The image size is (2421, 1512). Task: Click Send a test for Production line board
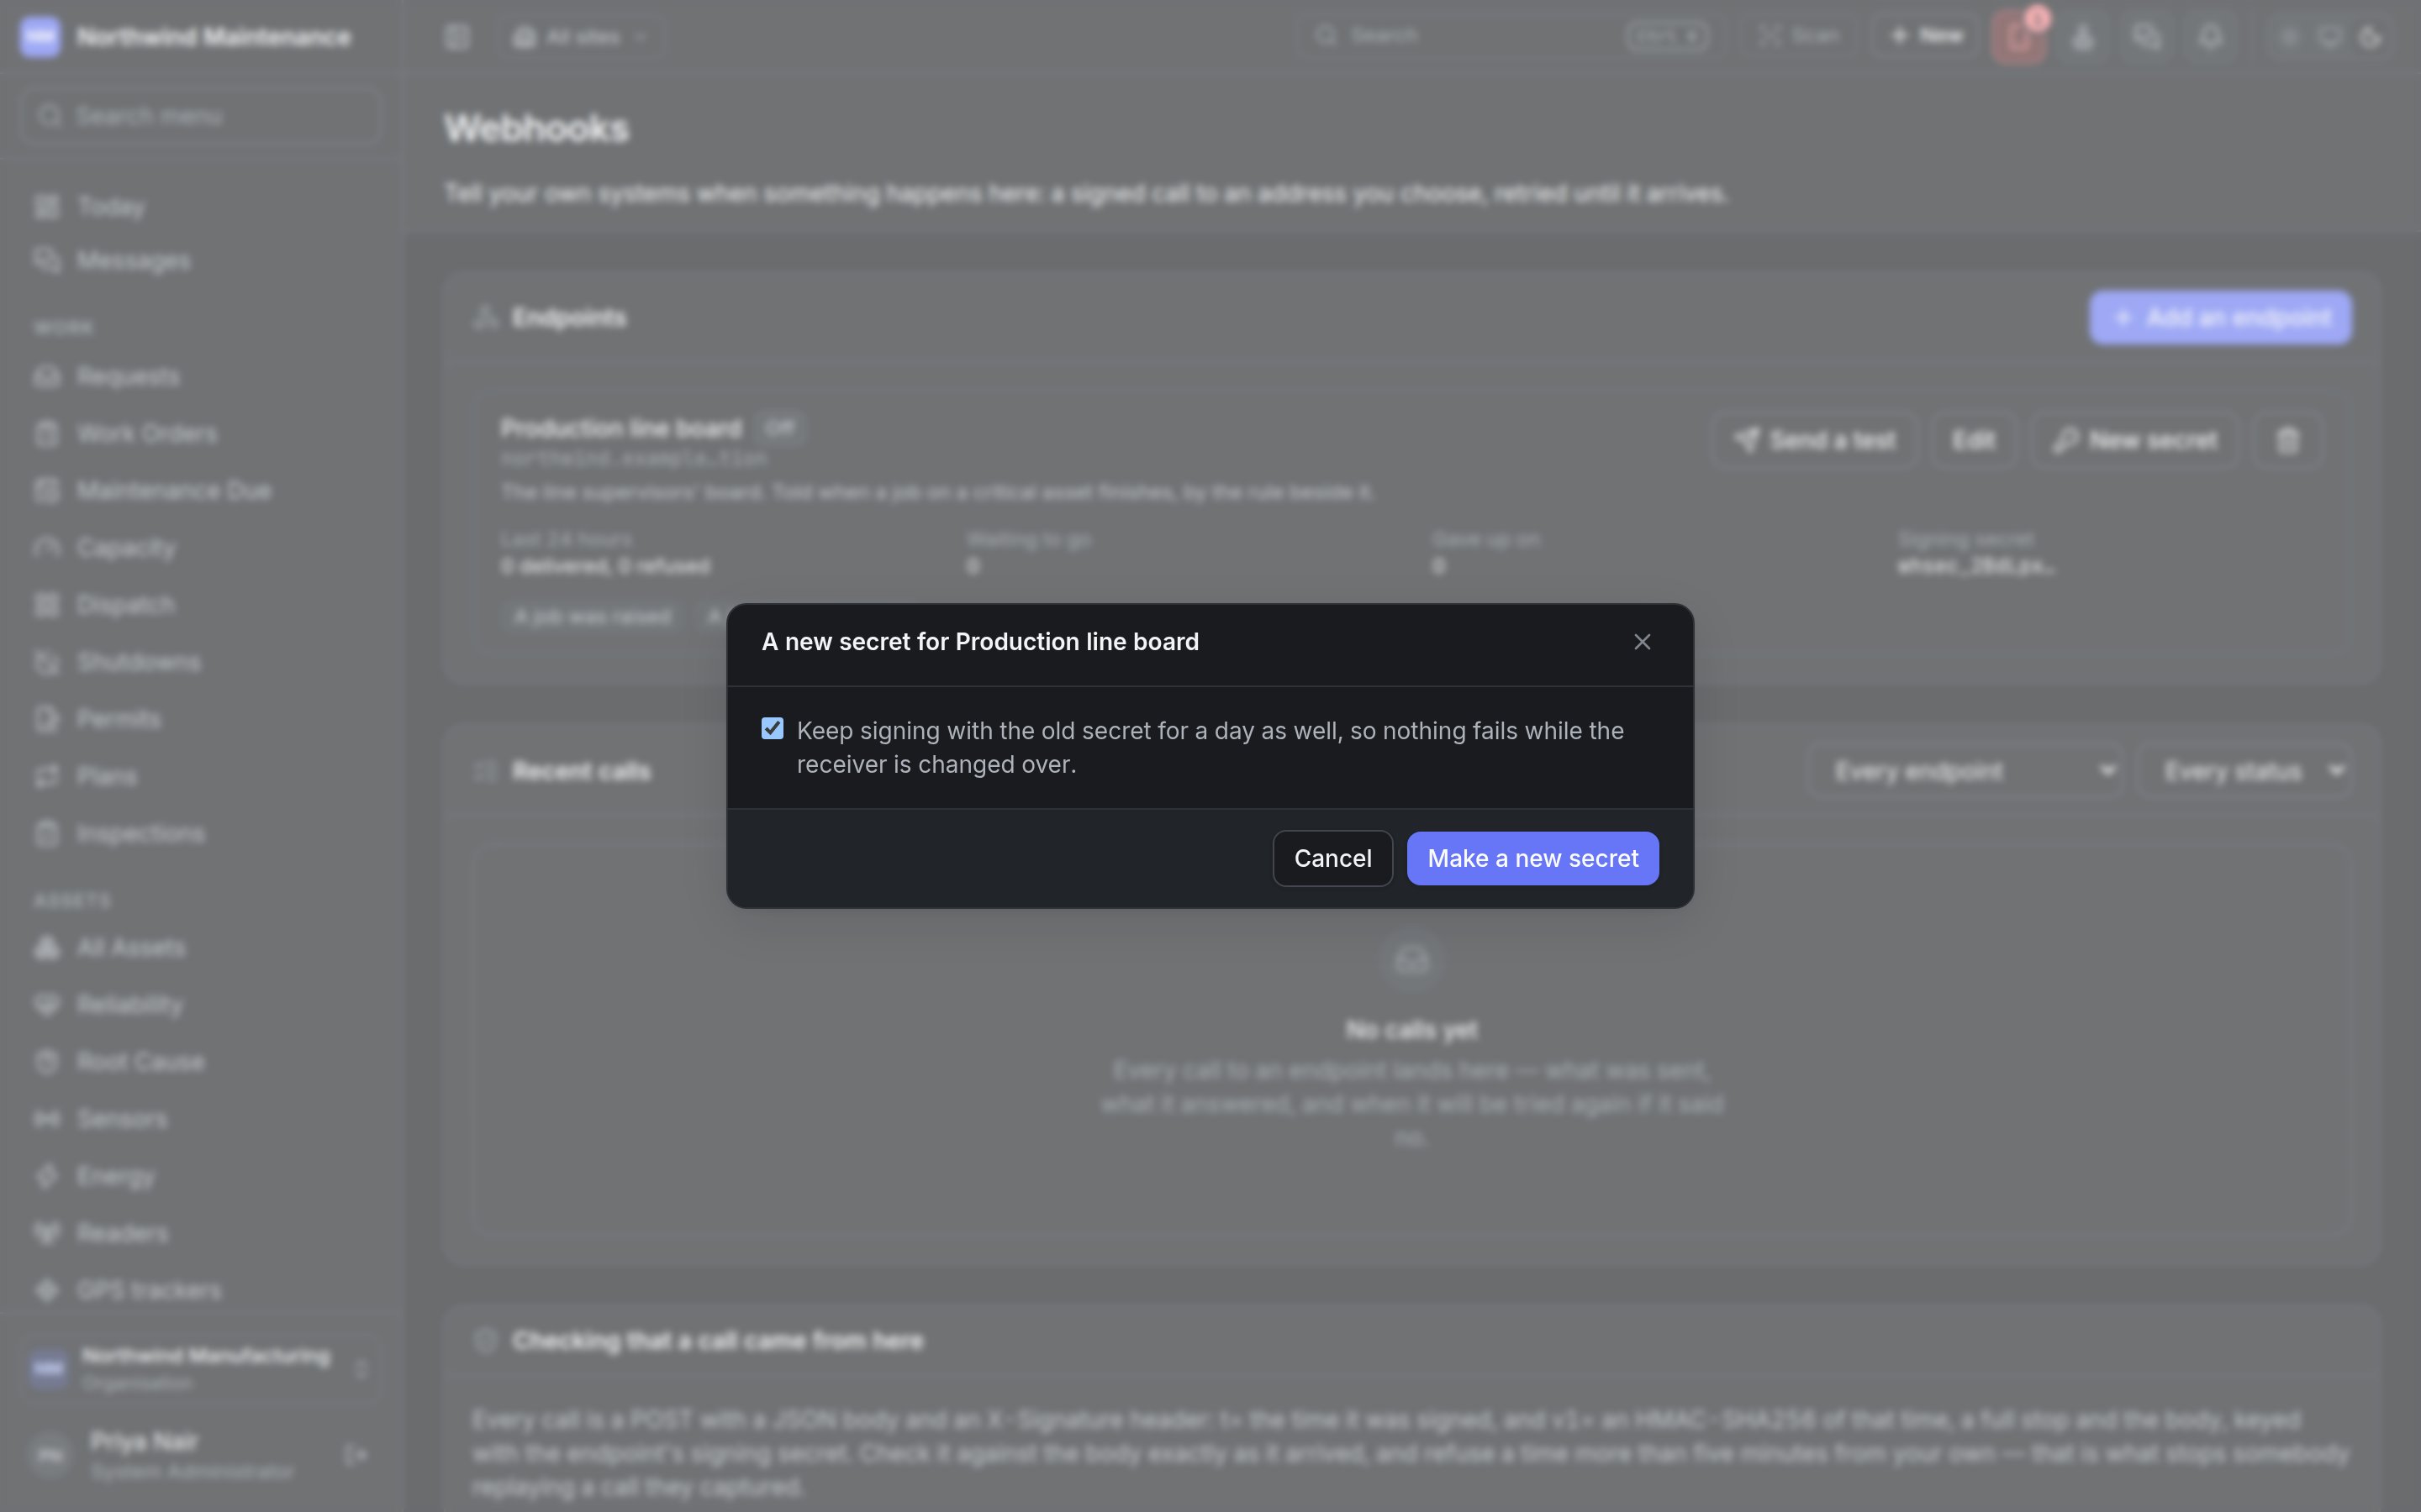1816,440
